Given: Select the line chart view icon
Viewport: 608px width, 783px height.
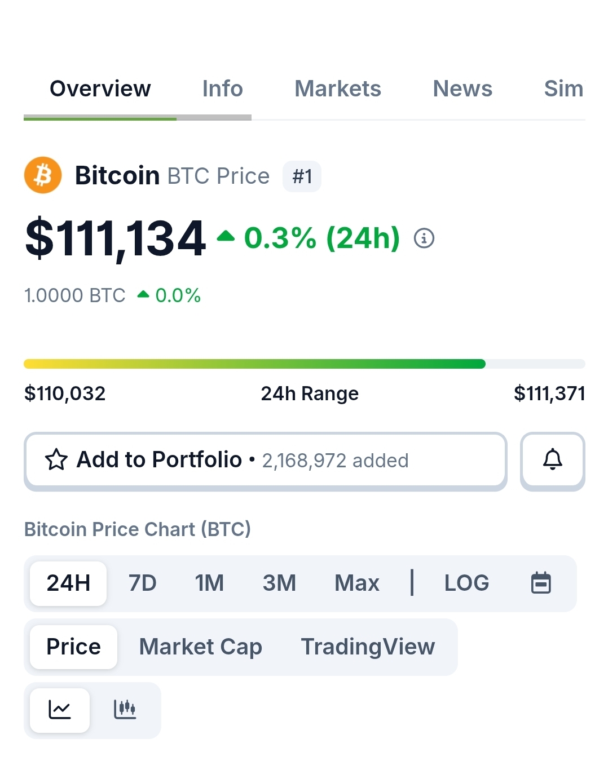Looking at the screenshot, I should coord(60,710).
